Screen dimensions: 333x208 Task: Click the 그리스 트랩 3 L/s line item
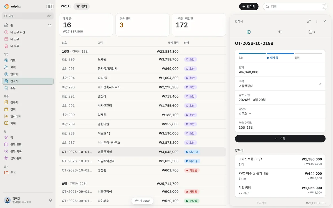pyautogui.click(x=280, y=161)
